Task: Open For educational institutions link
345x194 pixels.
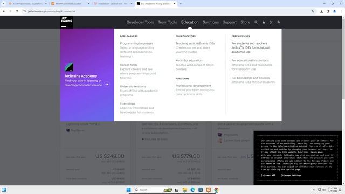Action: (250, 60)
